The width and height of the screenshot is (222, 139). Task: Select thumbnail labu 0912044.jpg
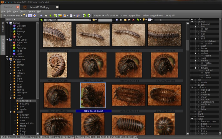pos(128,65)
